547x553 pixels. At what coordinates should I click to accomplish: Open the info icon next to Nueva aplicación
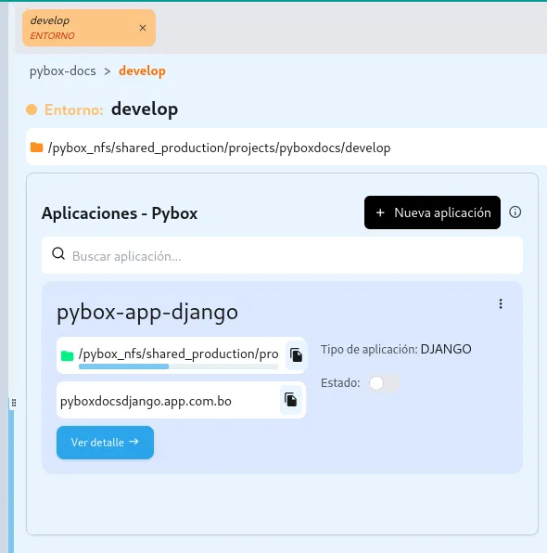tap(515, 212)
